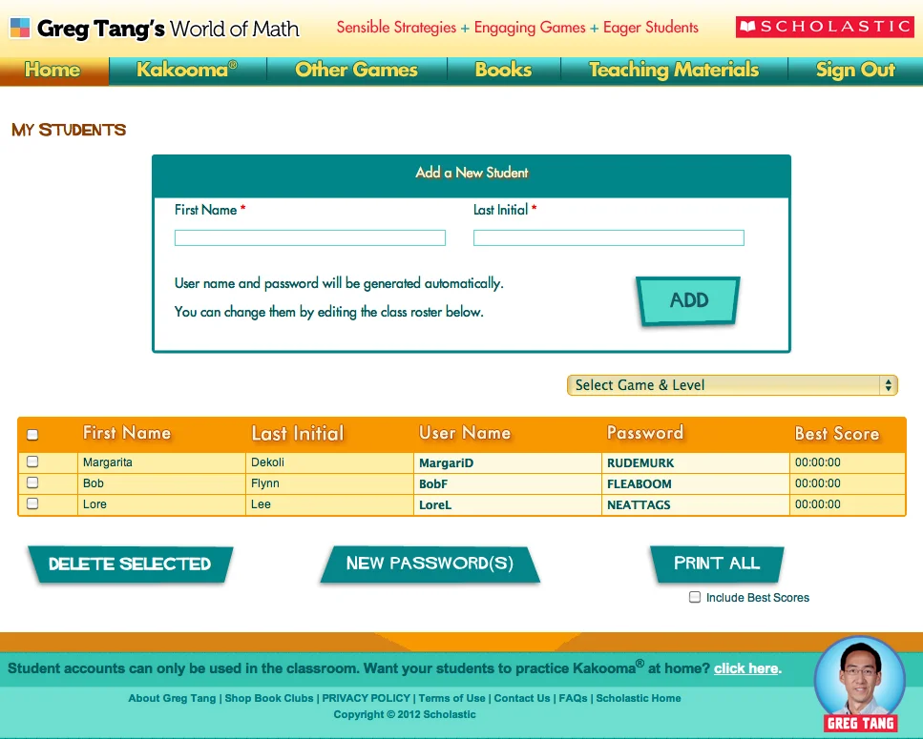
Task: Open About Greg Tang footer link
Action: click(x=172, y=698)
